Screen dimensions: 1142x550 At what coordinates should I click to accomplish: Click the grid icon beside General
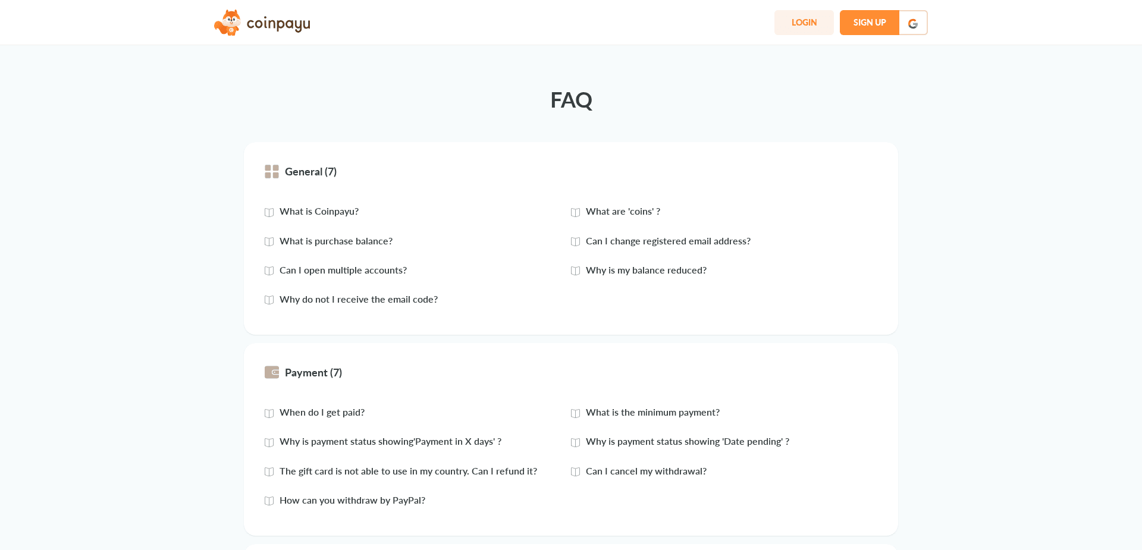[x=272, y=171]
